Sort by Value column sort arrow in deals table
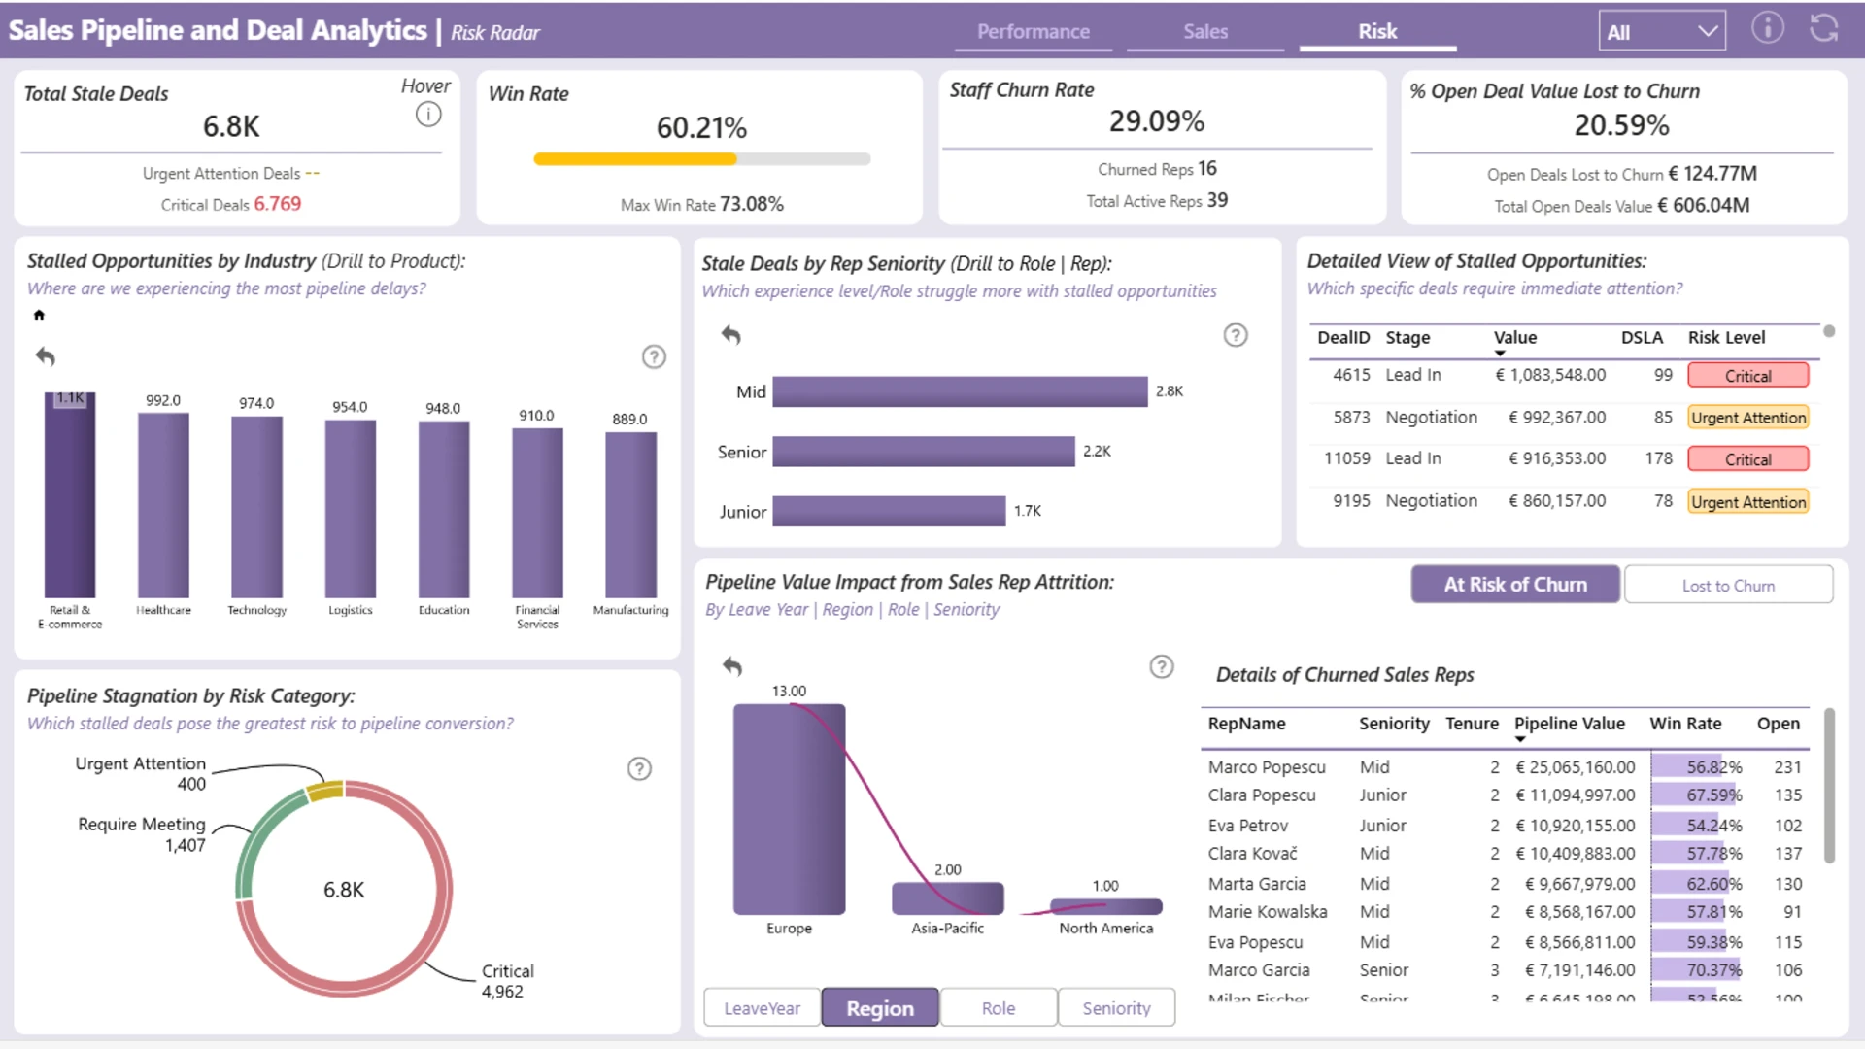Viewport: 1865px width, 1049px height. (x=1500, y=354)
